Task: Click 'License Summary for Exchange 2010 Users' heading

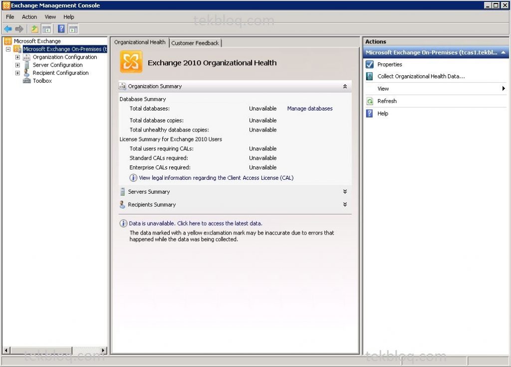Action: pos(171,139)
